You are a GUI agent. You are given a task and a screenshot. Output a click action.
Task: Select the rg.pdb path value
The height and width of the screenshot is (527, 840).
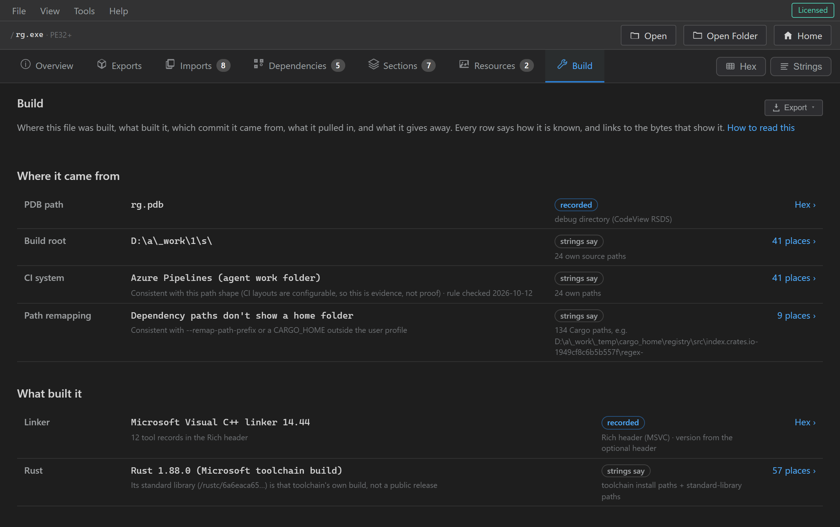point(147,205)
